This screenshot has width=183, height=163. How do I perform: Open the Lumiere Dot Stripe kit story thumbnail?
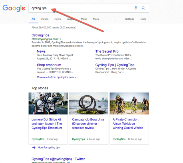(48, 103)
